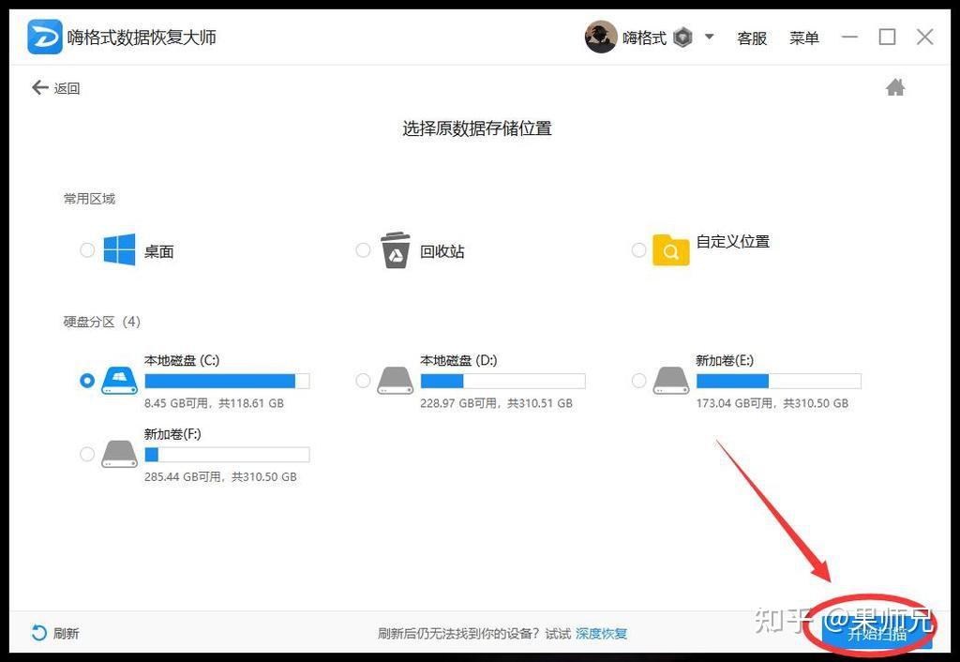Click the F: drive usage bar

(x=227, y=455)
